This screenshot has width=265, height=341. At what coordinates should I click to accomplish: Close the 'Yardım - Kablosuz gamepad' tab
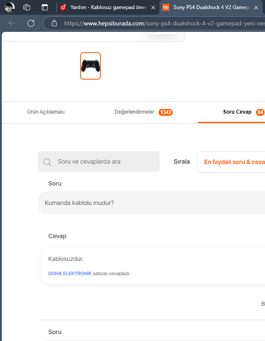[153, 8]
